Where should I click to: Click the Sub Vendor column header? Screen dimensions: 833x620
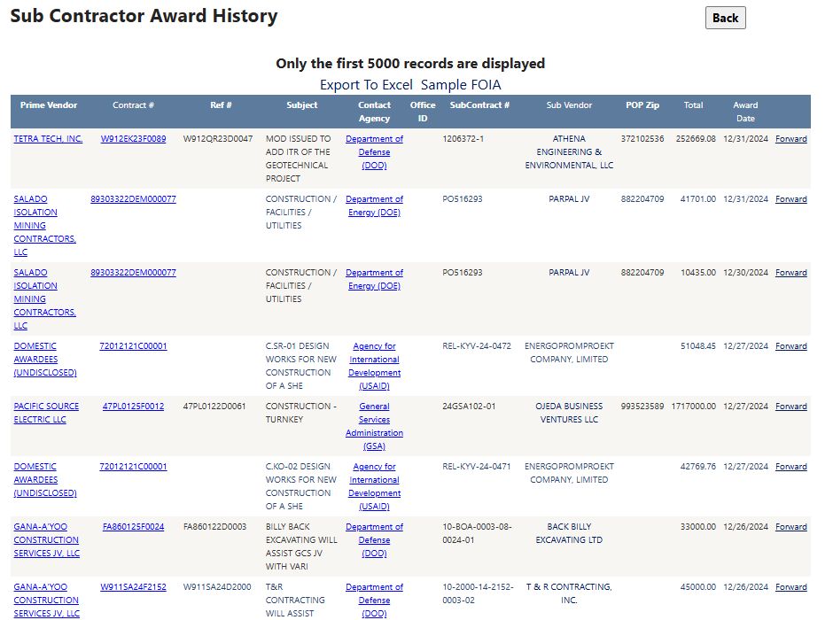click(569, 105)
